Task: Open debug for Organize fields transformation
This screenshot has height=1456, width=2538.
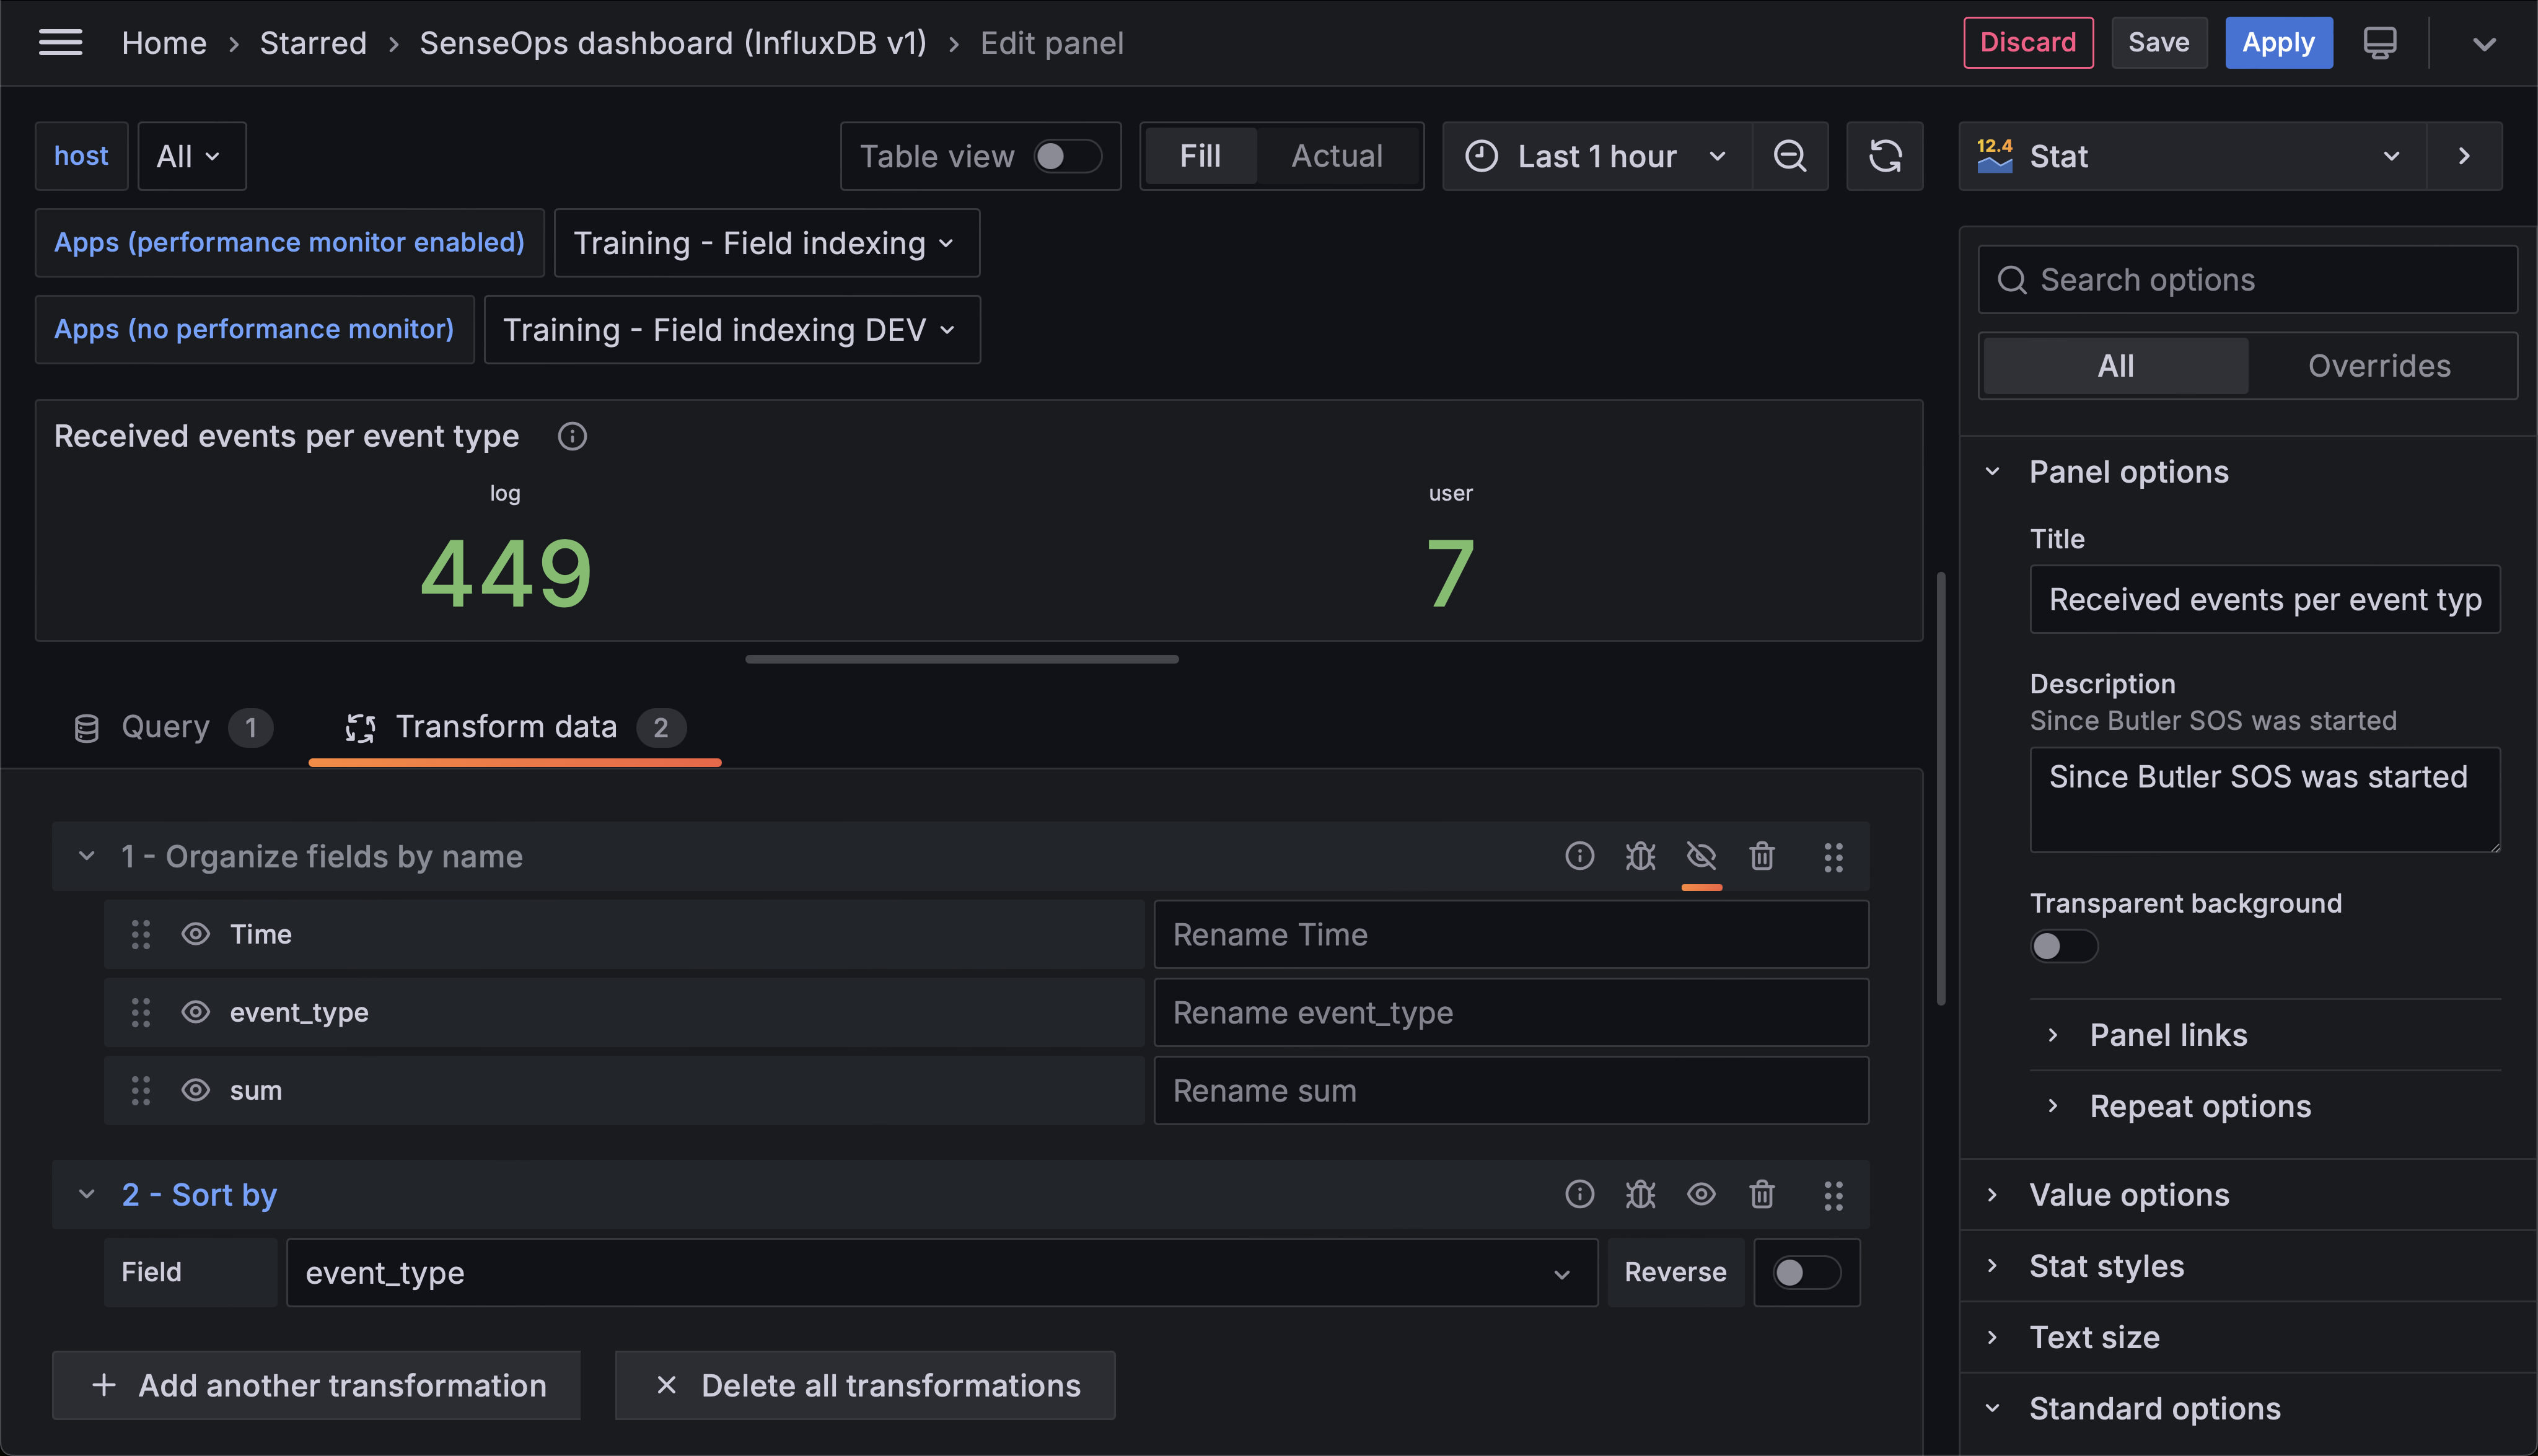Action: coord(1640,856)
